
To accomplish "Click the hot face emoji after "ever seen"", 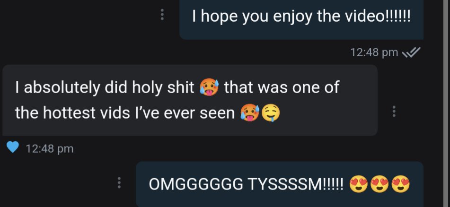I will [x=250, y=112].
